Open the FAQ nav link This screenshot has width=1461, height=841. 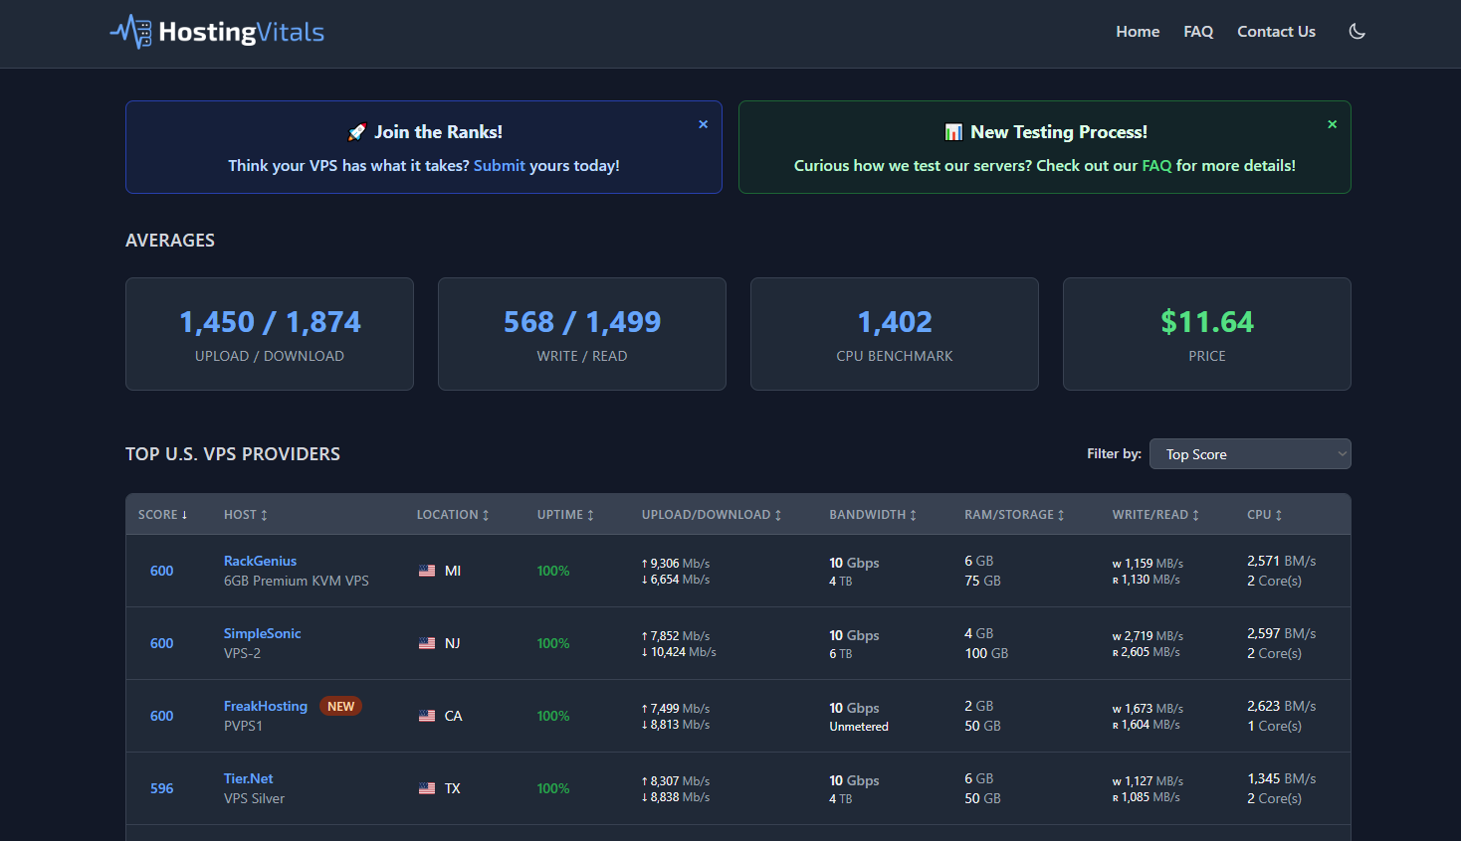pyautogui.click(x=1198, y=32)
